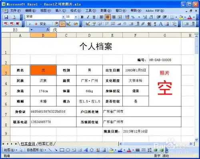Select the Label (A) control icon
This screenshot has height=159, width=200.
(x=161, y=24)
